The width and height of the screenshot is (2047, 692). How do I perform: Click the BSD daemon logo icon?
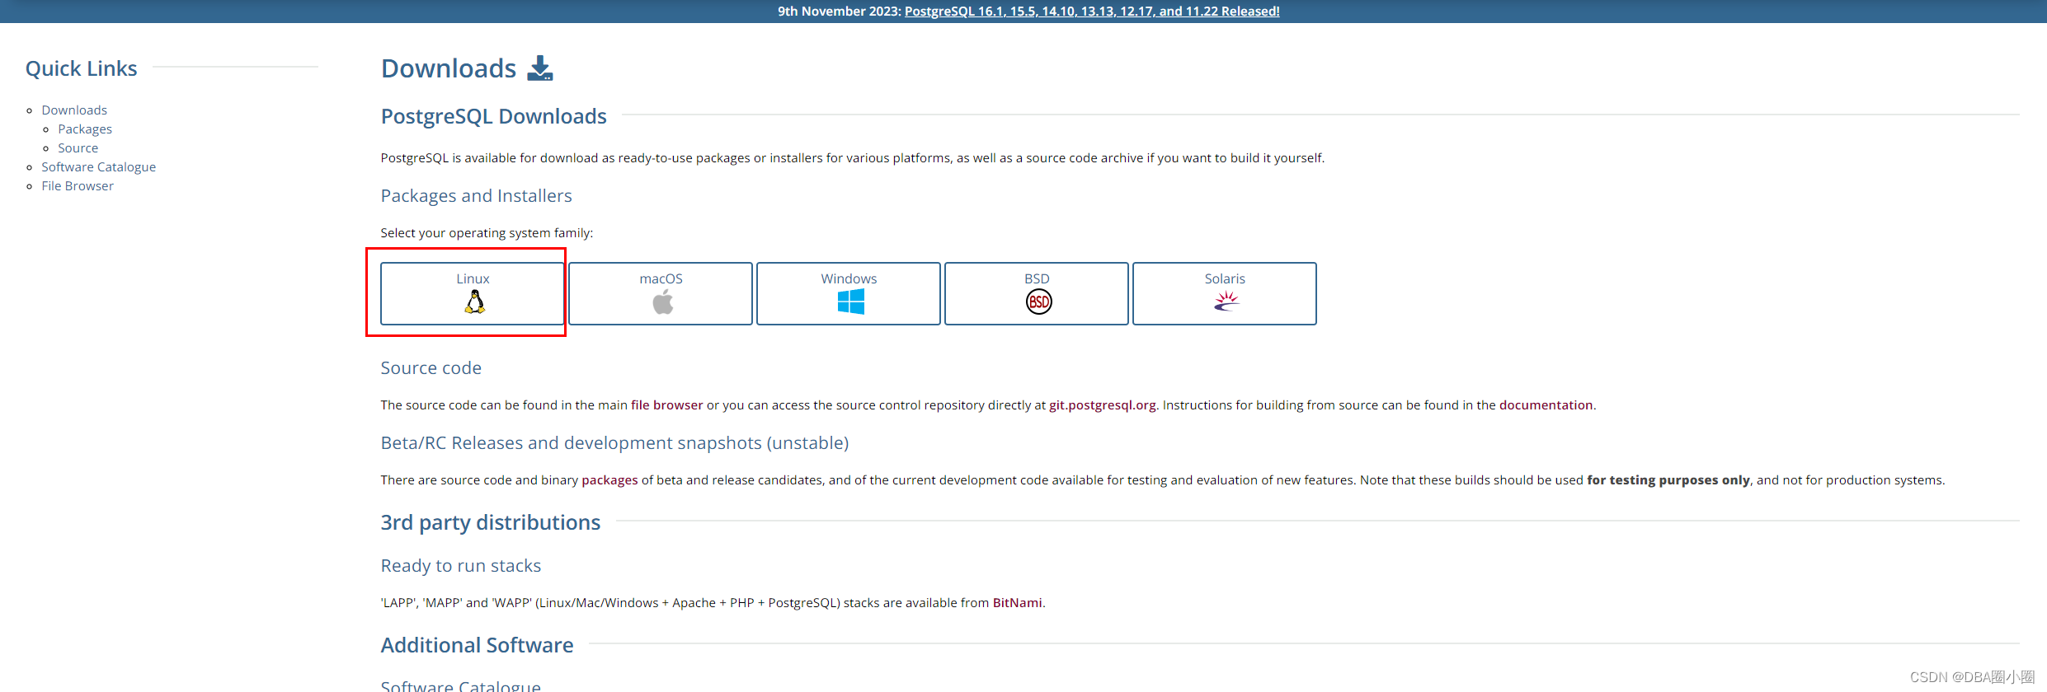1038,302
